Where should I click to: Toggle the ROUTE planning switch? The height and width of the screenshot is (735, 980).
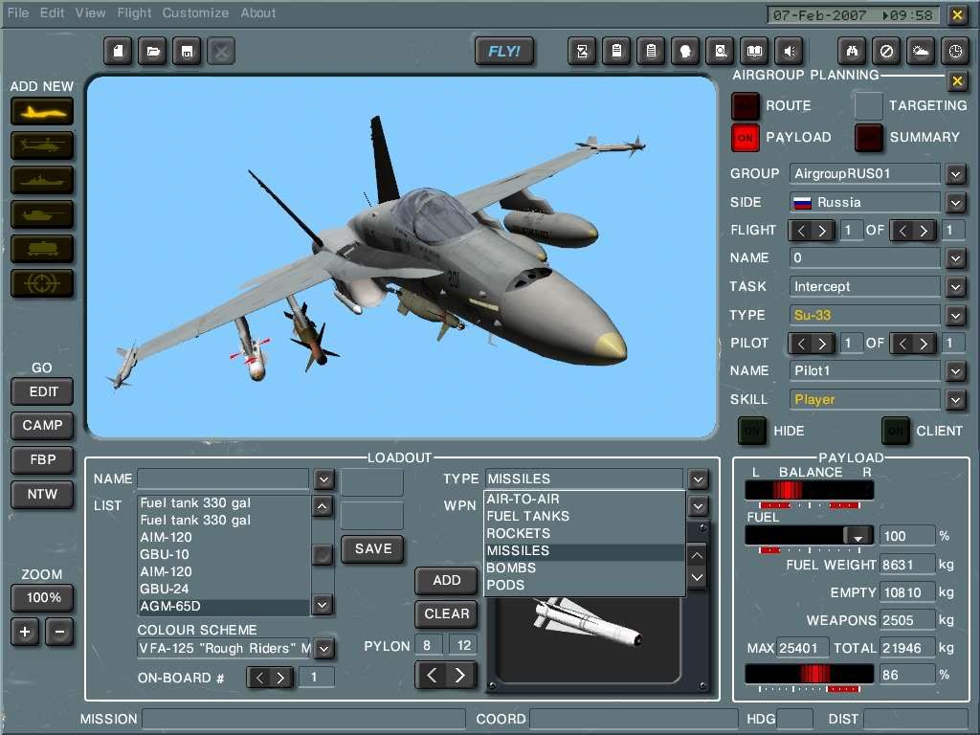coord(746,106)
